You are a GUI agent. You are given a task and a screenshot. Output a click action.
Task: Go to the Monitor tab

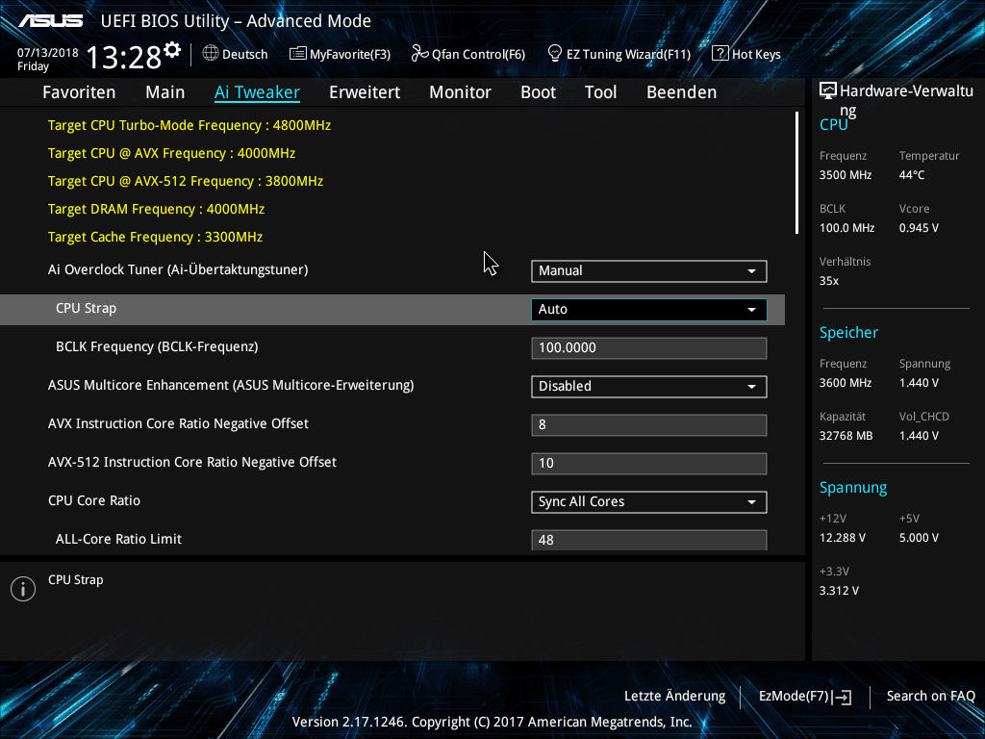[461, 92]
